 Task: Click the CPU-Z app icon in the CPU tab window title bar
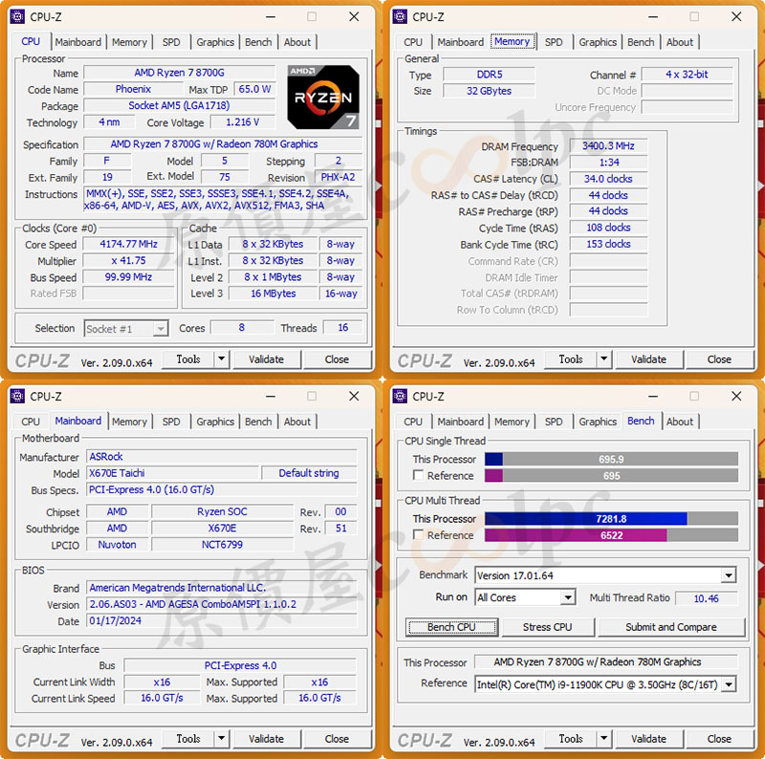17,16
